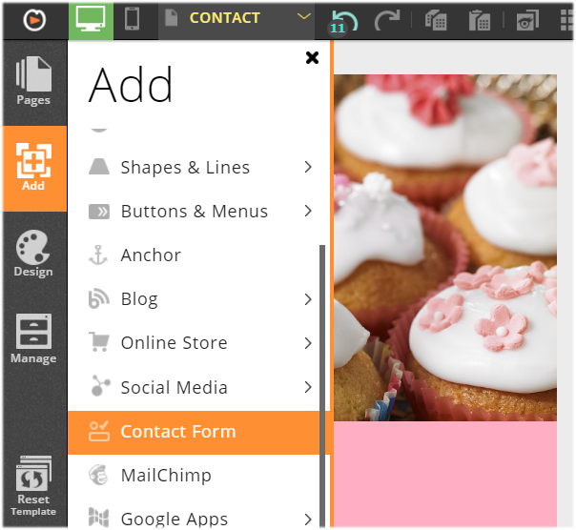Click the redo arrow icon
The image size is (576, 530).
click(x=387, y=20)
